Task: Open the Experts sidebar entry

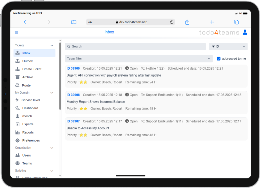Action: pyautogui.click(x=34, y=124)
